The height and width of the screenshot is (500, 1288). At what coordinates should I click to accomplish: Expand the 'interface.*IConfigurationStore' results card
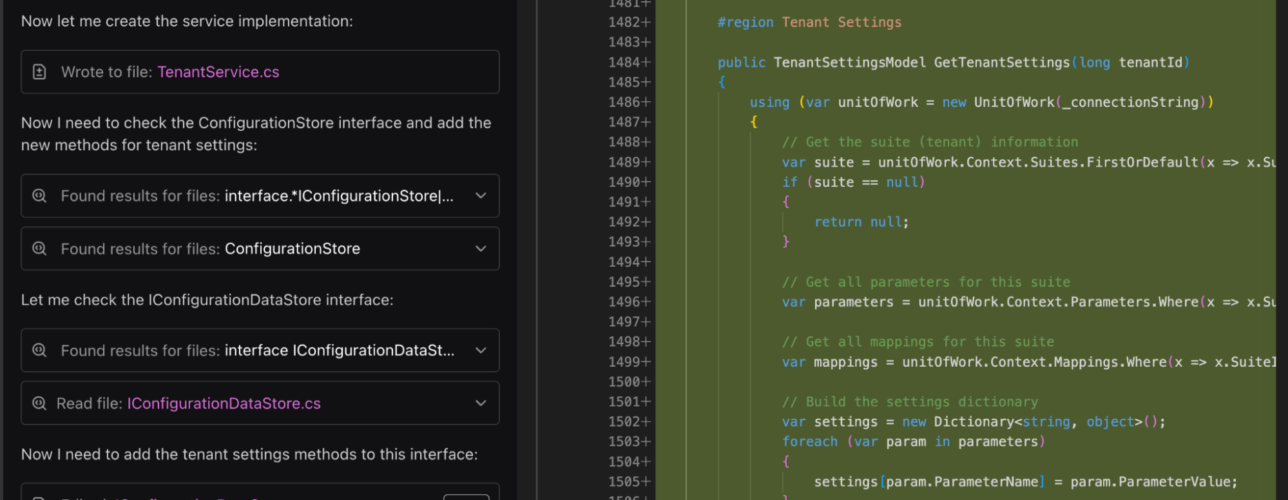[481, 196]
